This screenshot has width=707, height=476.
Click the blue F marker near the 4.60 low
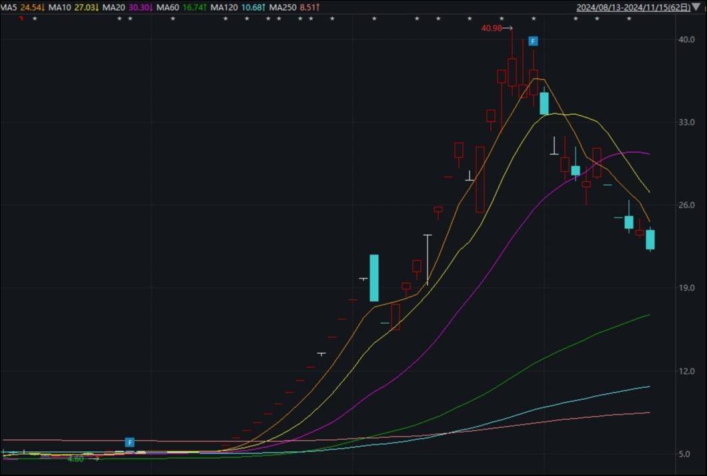[x=130, y=442]
